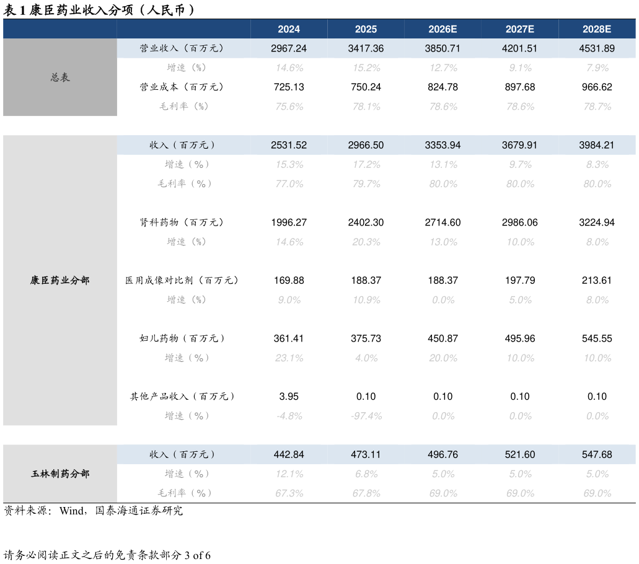Select the '医用成像对比剂（百万元）' row label
This screenshot has width=639, height=564.
[x=182, y=280]
